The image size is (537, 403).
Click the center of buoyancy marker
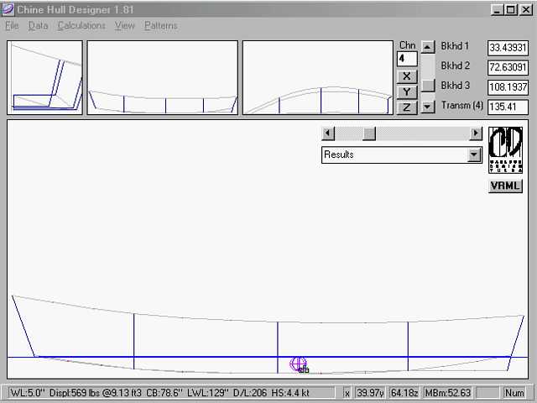(298, 364)
